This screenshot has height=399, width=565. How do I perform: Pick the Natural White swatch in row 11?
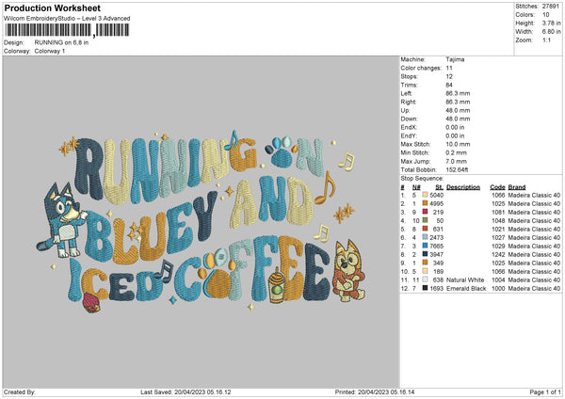pyautogui.click(x=425, y=279)
